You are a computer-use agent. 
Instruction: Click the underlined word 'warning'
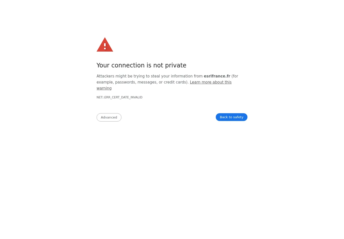point(104,88)
